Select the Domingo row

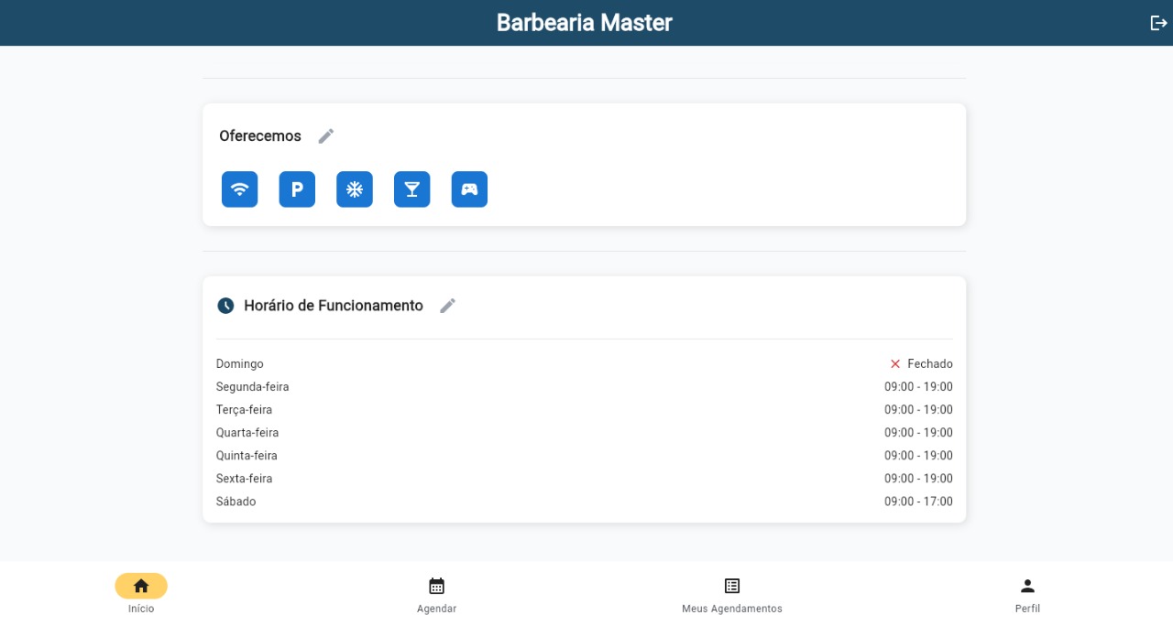(x=240, y=364)
